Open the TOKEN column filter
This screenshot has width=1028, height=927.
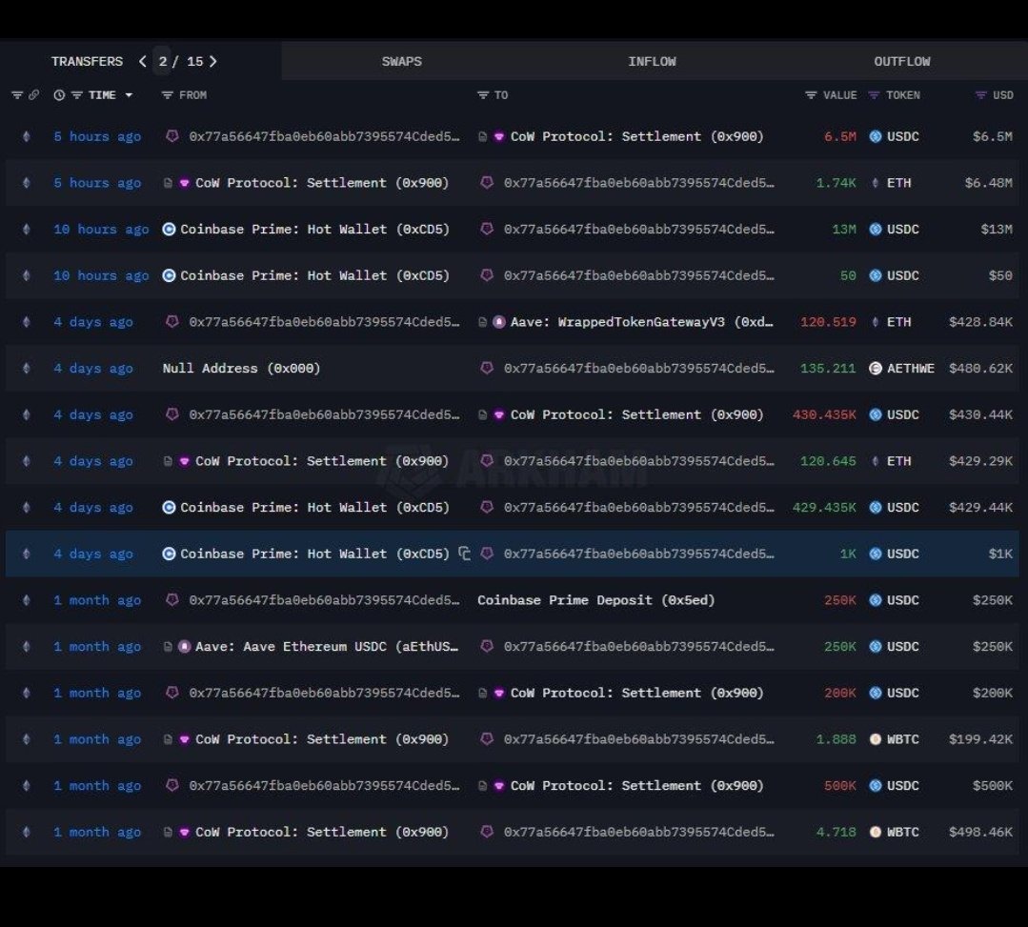coord(874,95)
